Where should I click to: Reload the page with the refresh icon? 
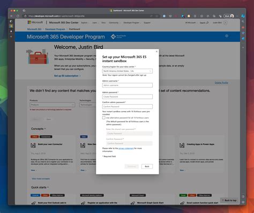coord(18,16)
